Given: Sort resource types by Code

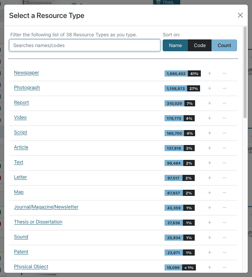Looking at the screenshot, I should click(200, 46).
